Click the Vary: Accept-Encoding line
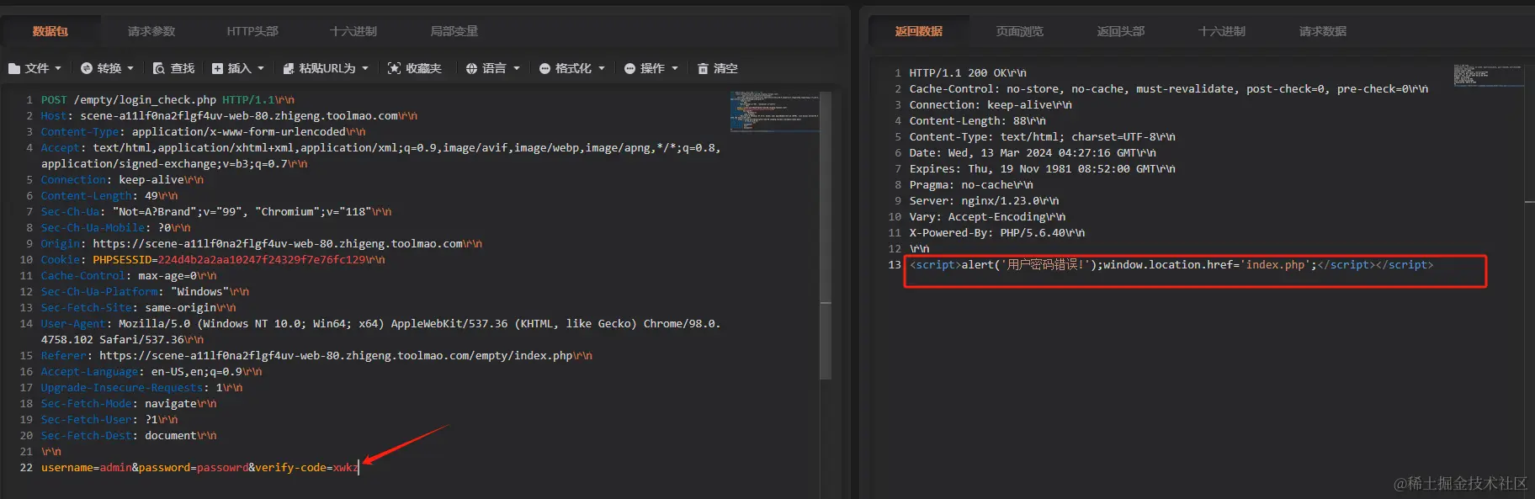 click(x=987, y=216)
